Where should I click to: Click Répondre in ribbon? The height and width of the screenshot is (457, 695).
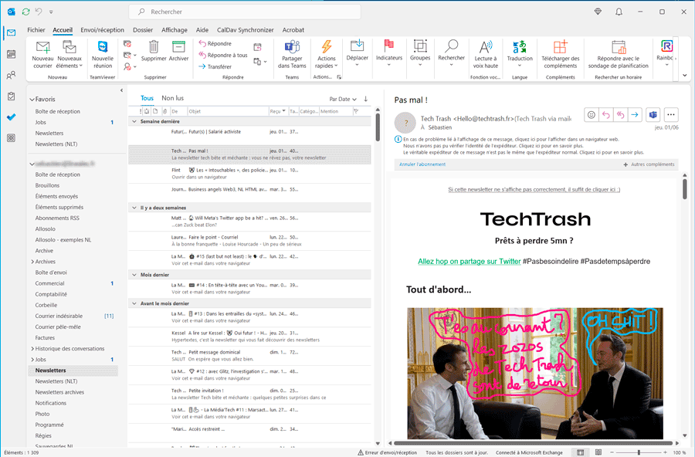(x=215, y=43)
